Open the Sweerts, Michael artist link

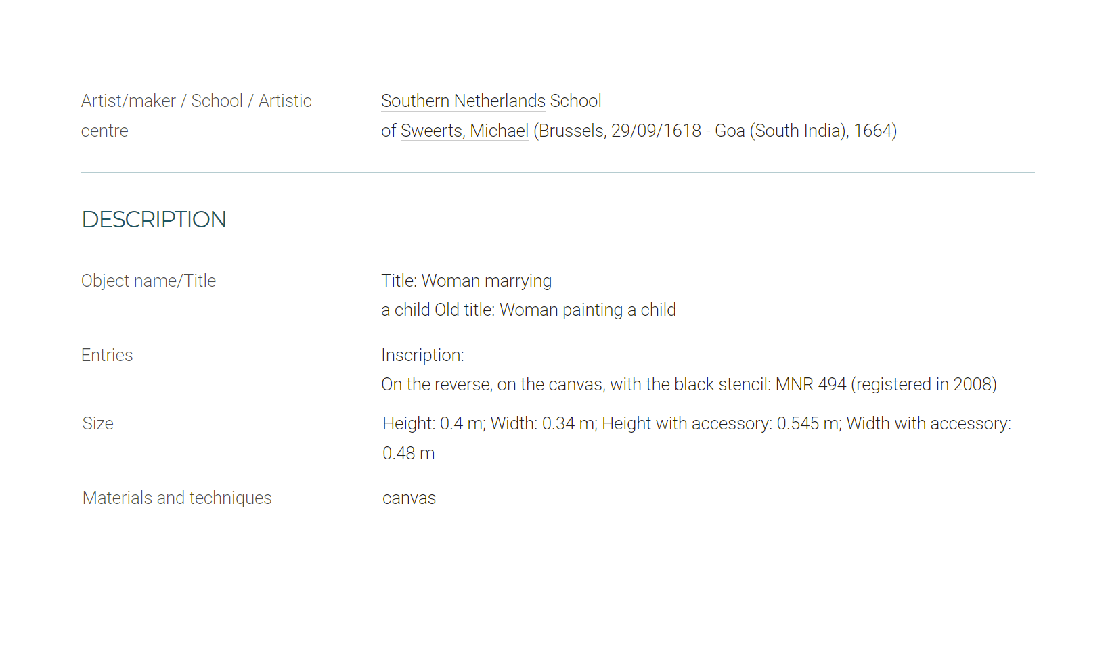tap(464, 131)
